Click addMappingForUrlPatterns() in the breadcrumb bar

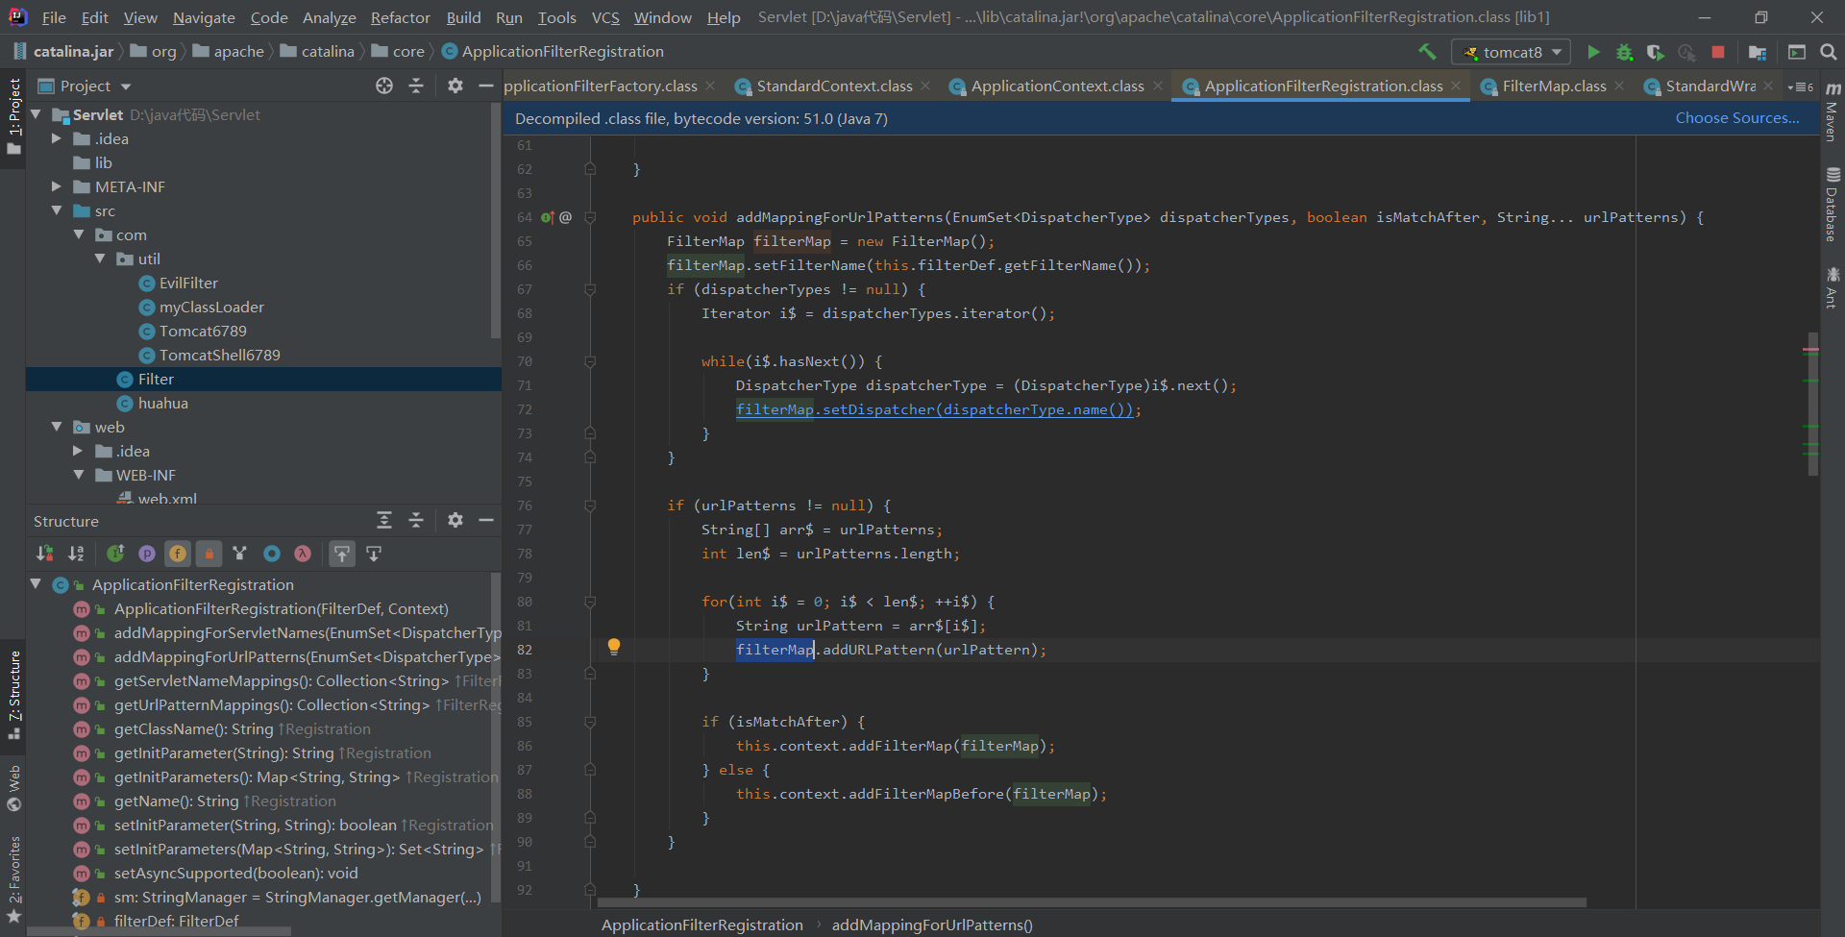pyautogui.click(x=931, y=925)
